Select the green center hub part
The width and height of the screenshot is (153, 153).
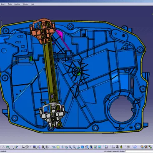[x=78, y=70]
